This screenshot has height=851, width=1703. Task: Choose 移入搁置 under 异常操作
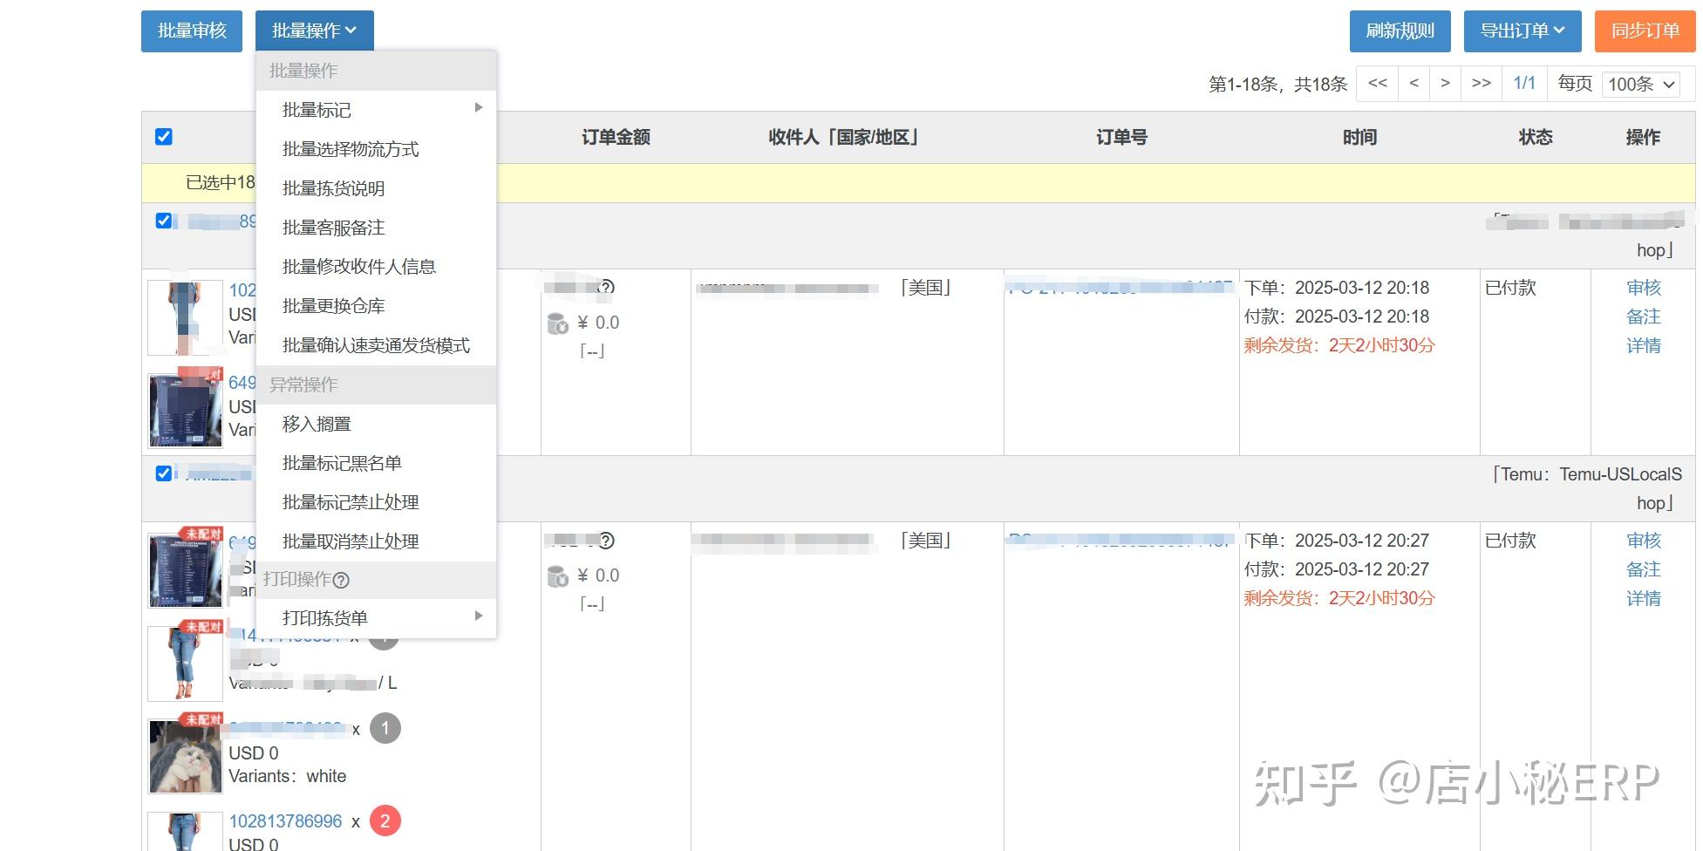coord(319,424)
